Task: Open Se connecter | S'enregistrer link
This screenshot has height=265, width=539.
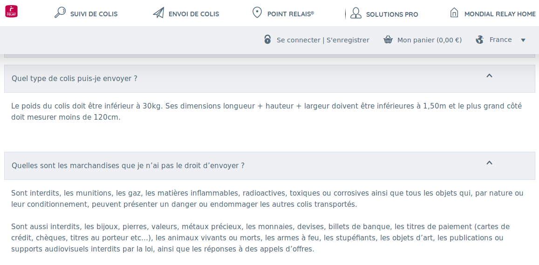Action: [x=323, y=40]
